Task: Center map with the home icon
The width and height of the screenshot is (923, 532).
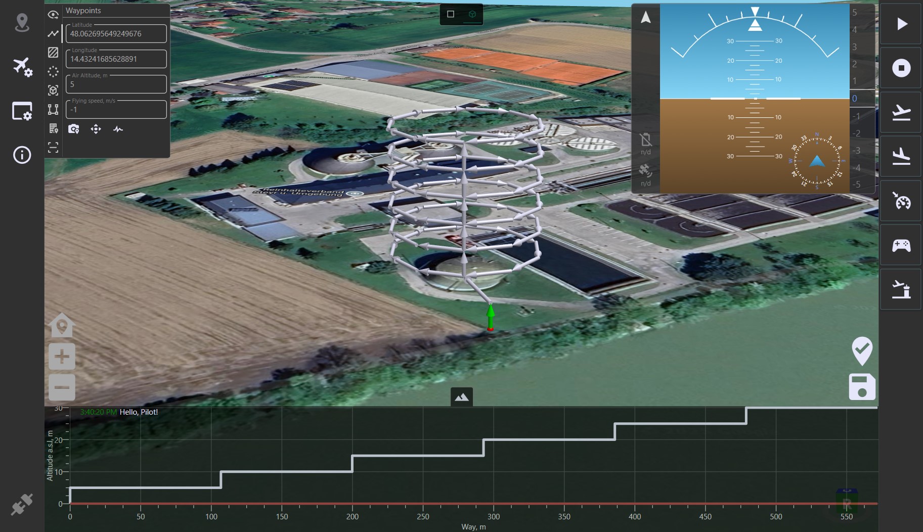Action: [61, 325]
